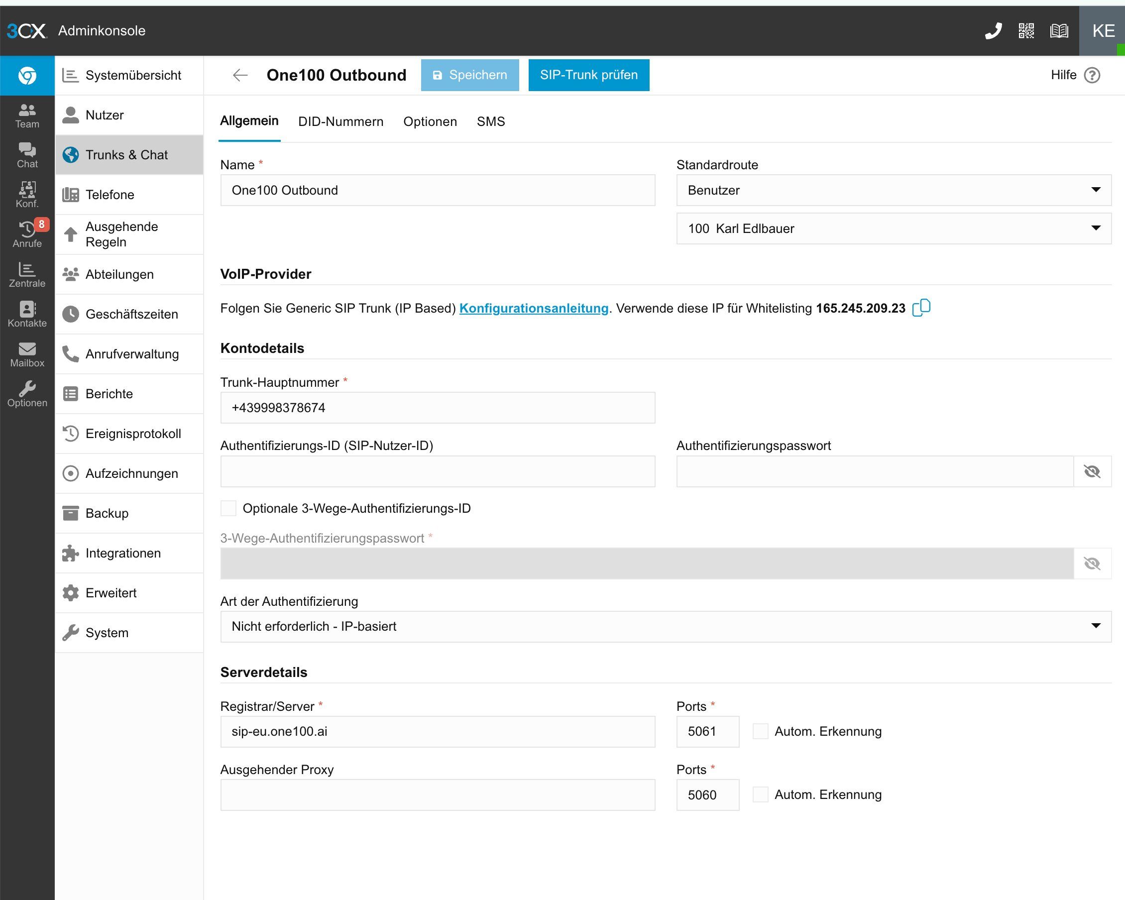Screen dimensions: 1125x900
Task: Click the whitelisting IP 165.245.209.23 text
Action: pos(861,308)
